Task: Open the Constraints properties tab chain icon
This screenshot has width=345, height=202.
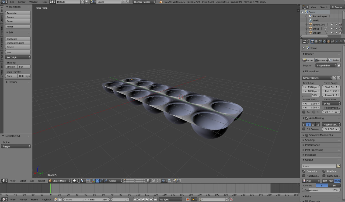Action: [333, 41]
